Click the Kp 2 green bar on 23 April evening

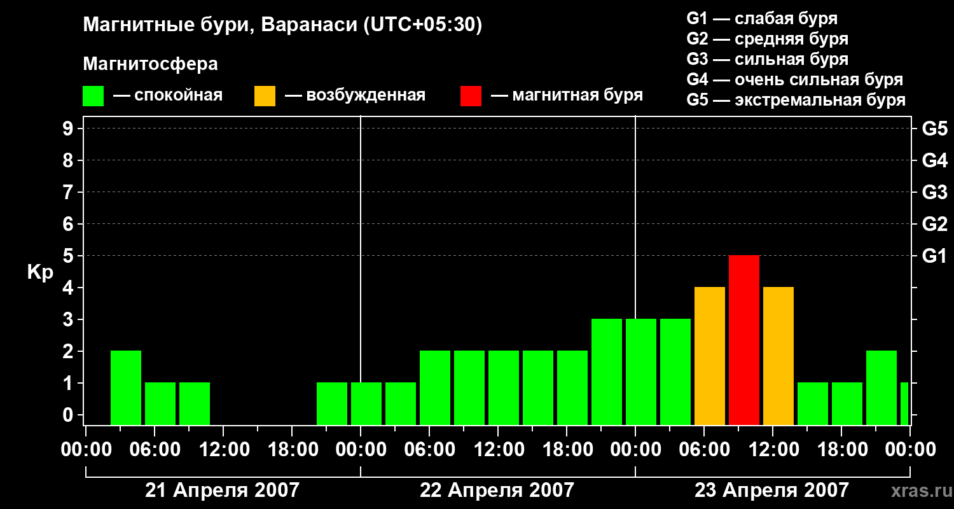click(x=881, y=387)
